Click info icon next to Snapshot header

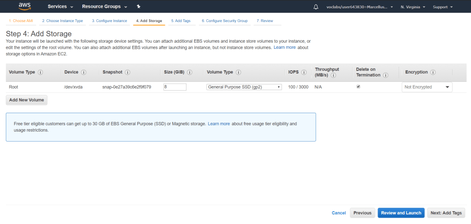click(x=128, y=72)
